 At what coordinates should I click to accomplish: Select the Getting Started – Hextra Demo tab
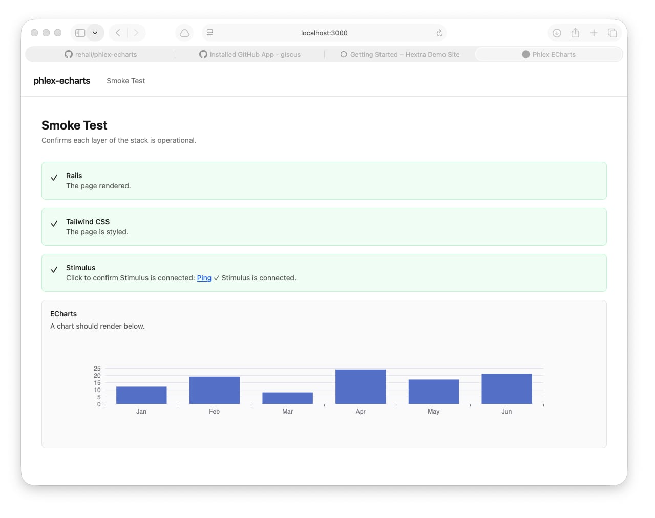tap(400, 54)
